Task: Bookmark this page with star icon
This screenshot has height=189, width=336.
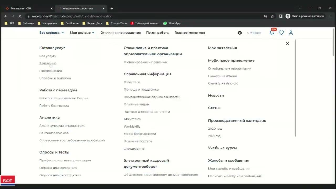Action: click(272, 16)
